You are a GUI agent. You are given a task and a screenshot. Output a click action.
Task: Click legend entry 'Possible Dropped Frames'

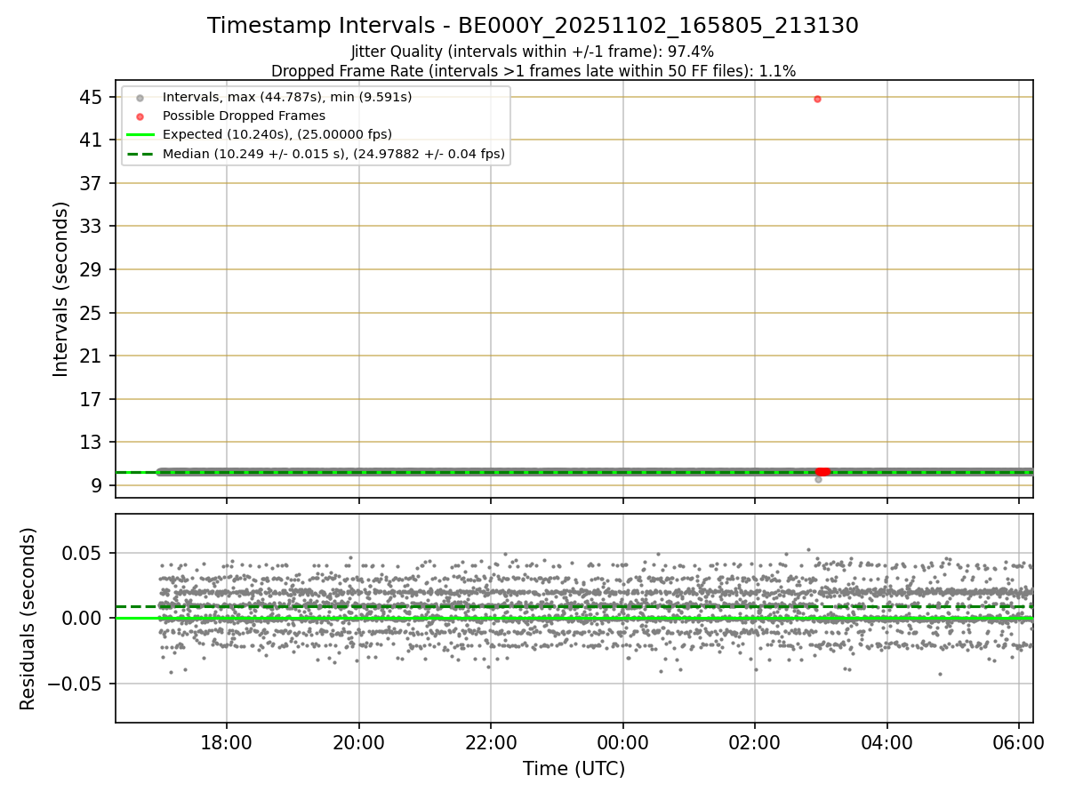(x=244, y=116)
